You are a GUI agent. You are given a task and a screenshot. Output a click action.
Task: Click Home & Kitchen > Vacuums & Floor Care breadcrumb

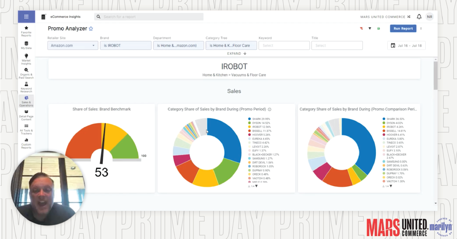pyautogui.click(x=234, y=75)
